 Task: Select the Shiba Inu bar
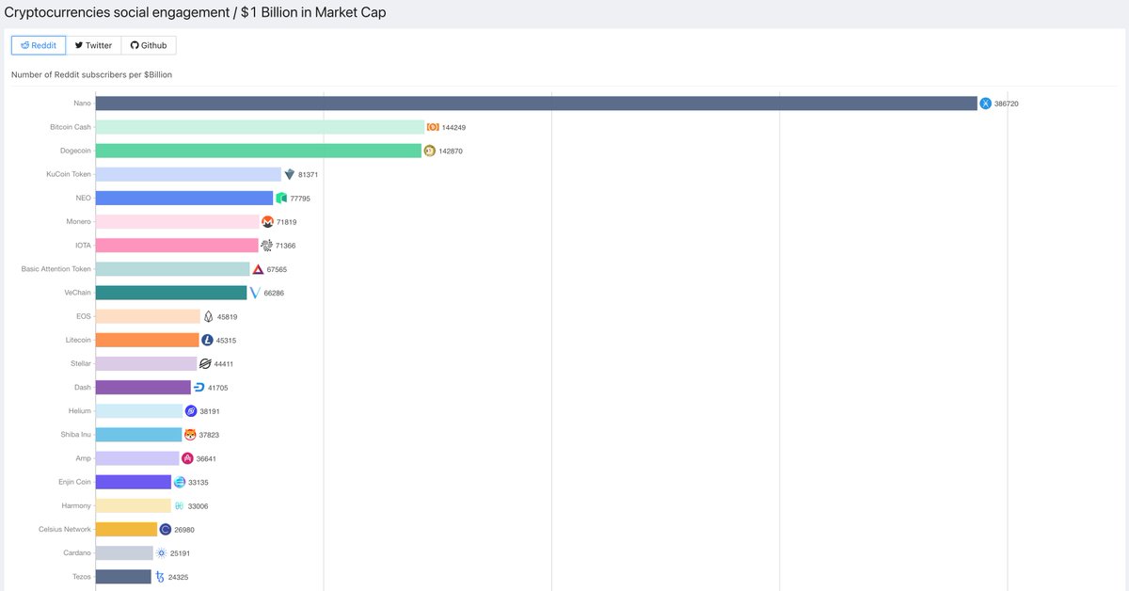click(x=139, y=435)
